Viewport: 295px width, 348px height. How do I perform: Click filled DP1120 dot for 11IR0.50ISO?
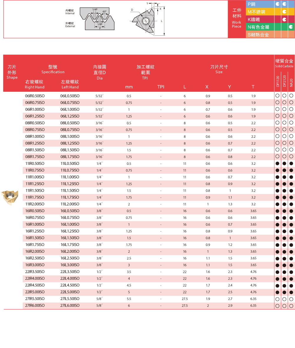(277, 164)
